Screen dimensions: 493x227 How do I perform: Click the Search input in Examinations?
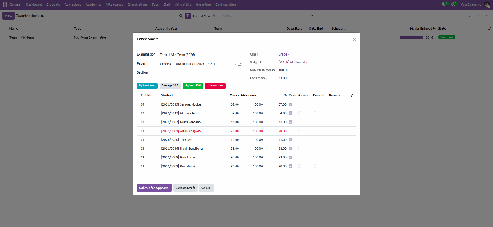pos(264,16)
